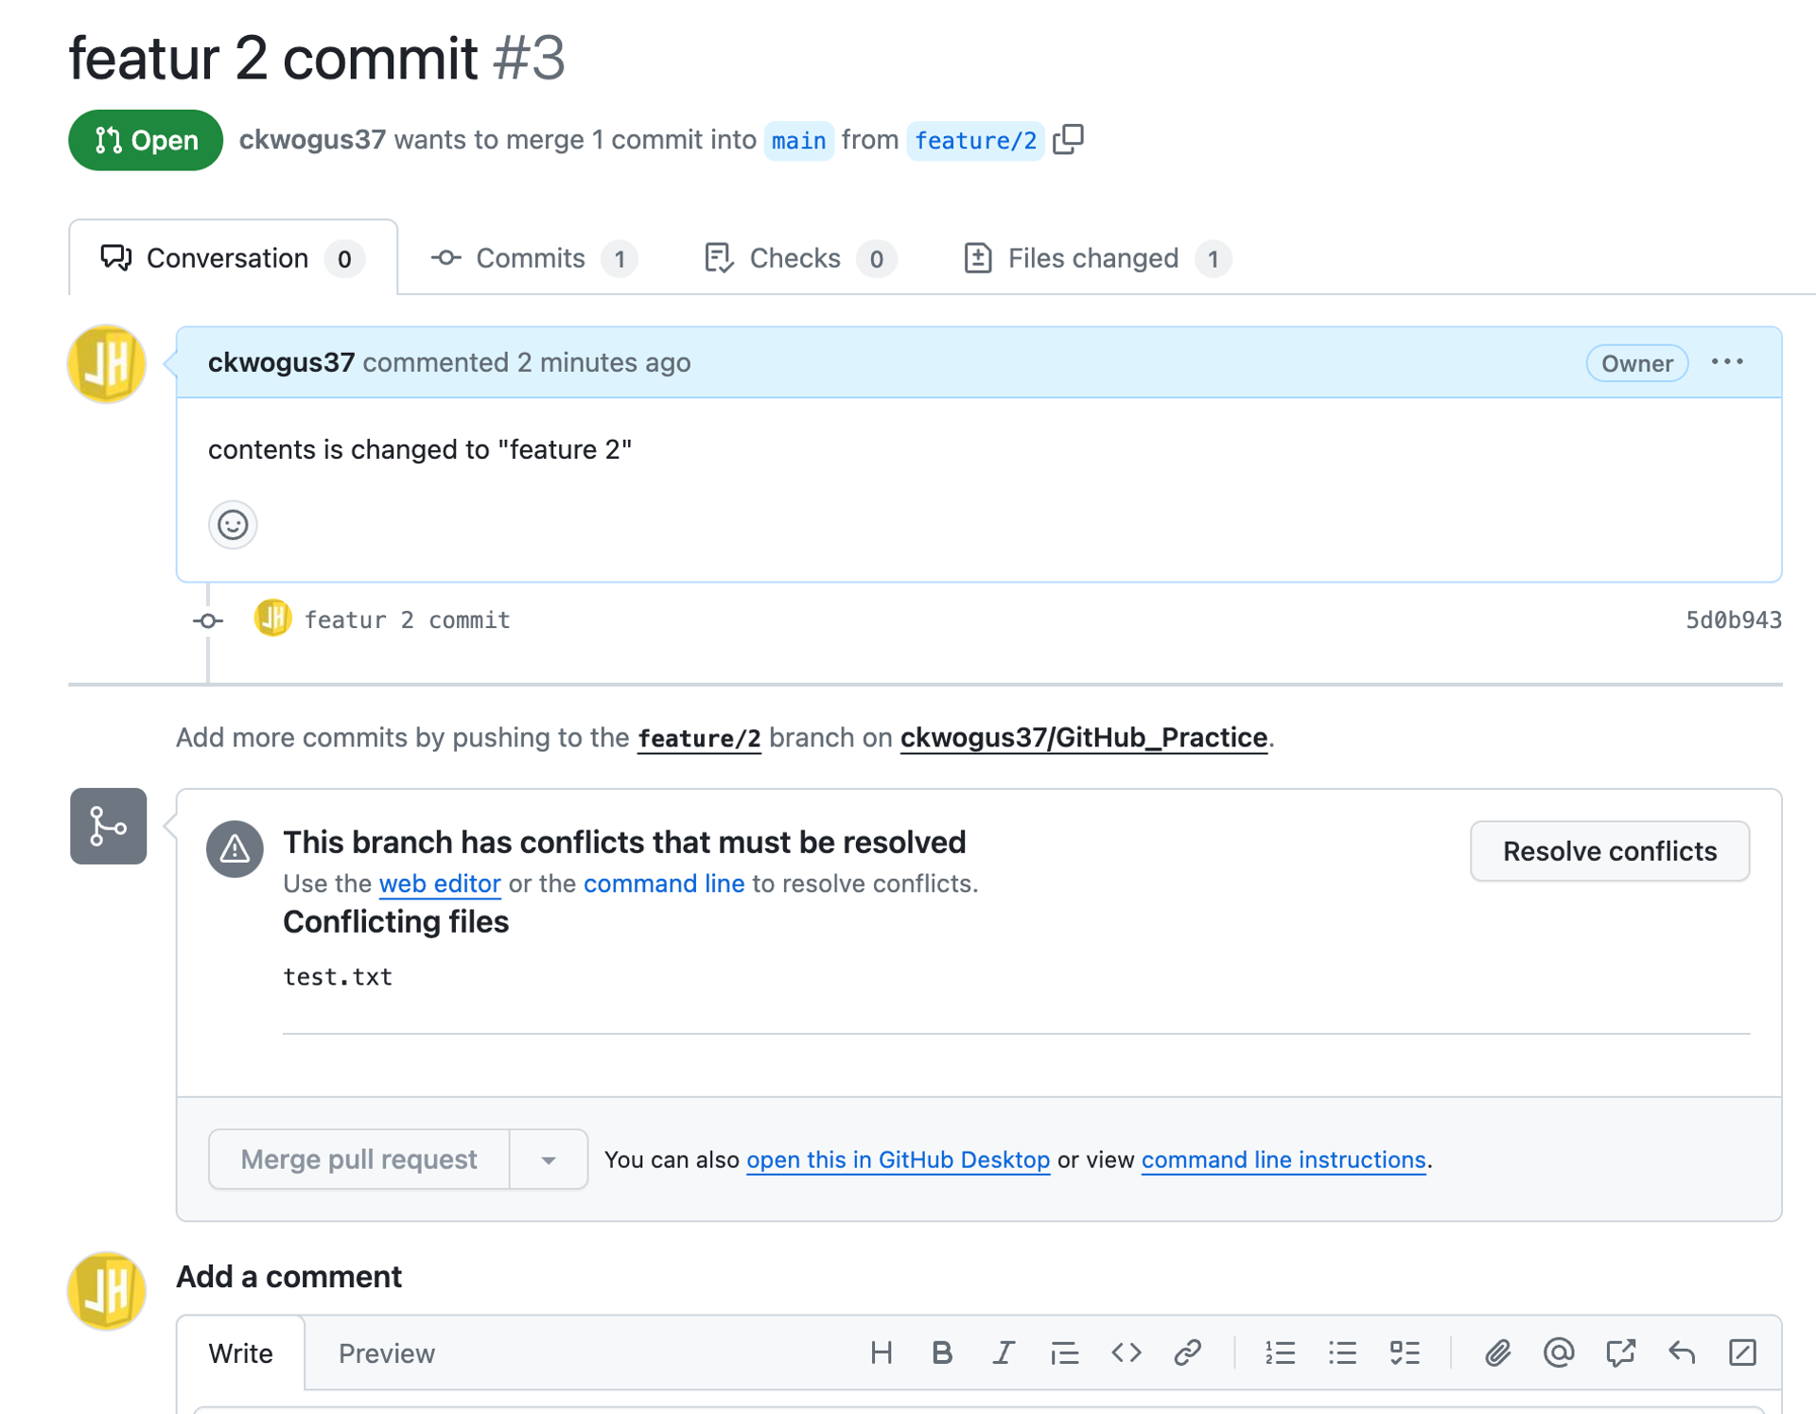
Task: Switch to the Preview tab of the comment box
Action: click(x=386, y=1353)
